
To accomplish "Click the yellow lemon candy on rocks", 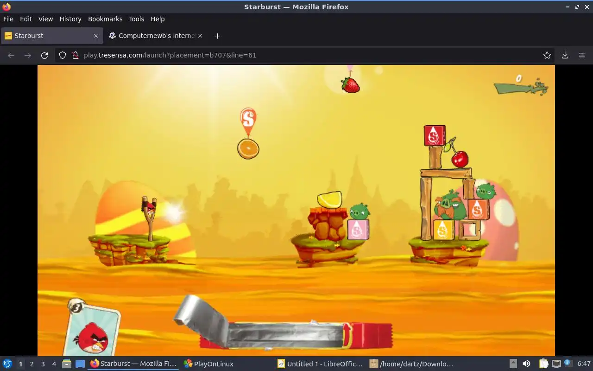I will coord(329,200).
